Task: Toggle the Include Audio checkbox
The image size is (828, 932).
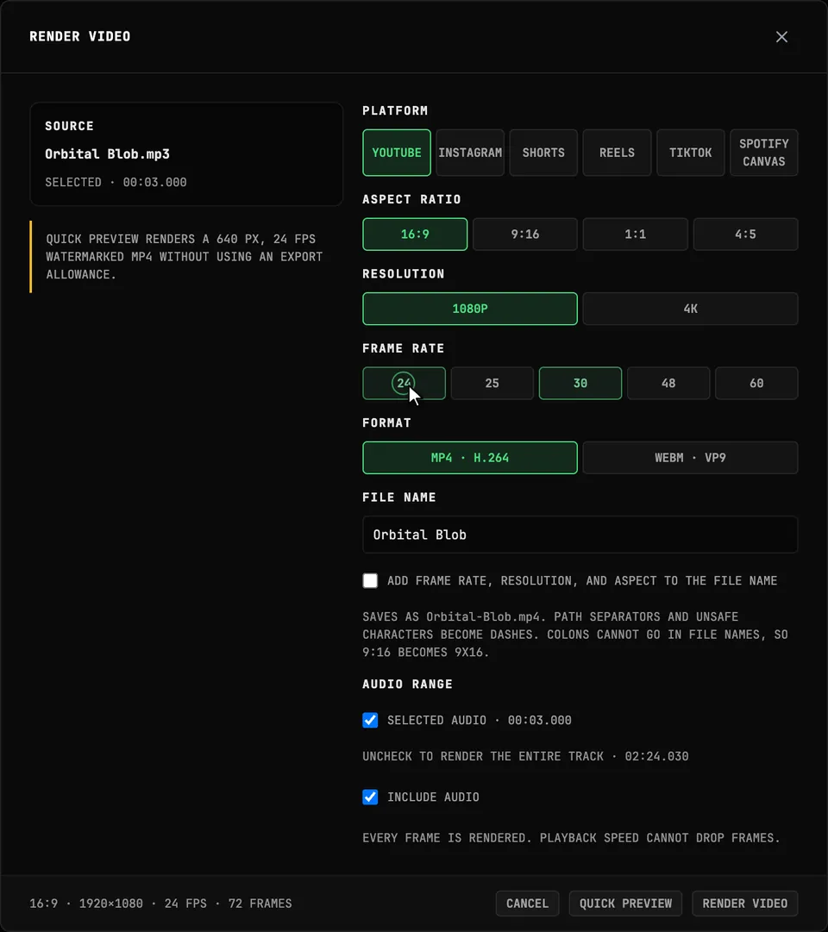Action: (x=370, y=798)
